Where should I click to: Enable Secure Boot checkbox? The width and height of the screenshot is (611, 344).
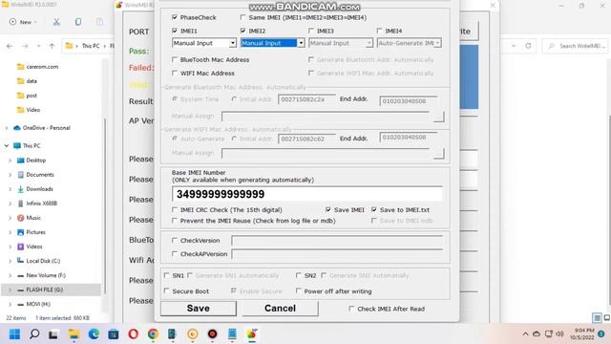tap(166, 290)
